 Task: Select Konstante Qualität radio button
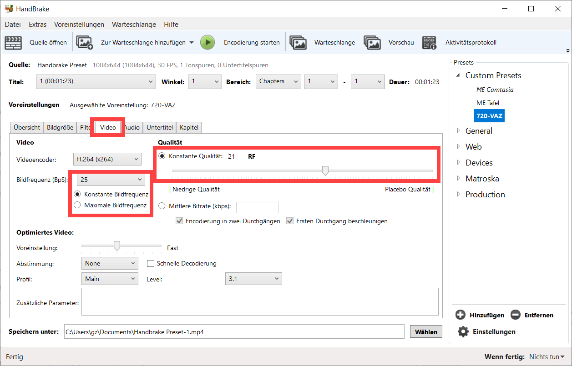click(x=162, y=156)
